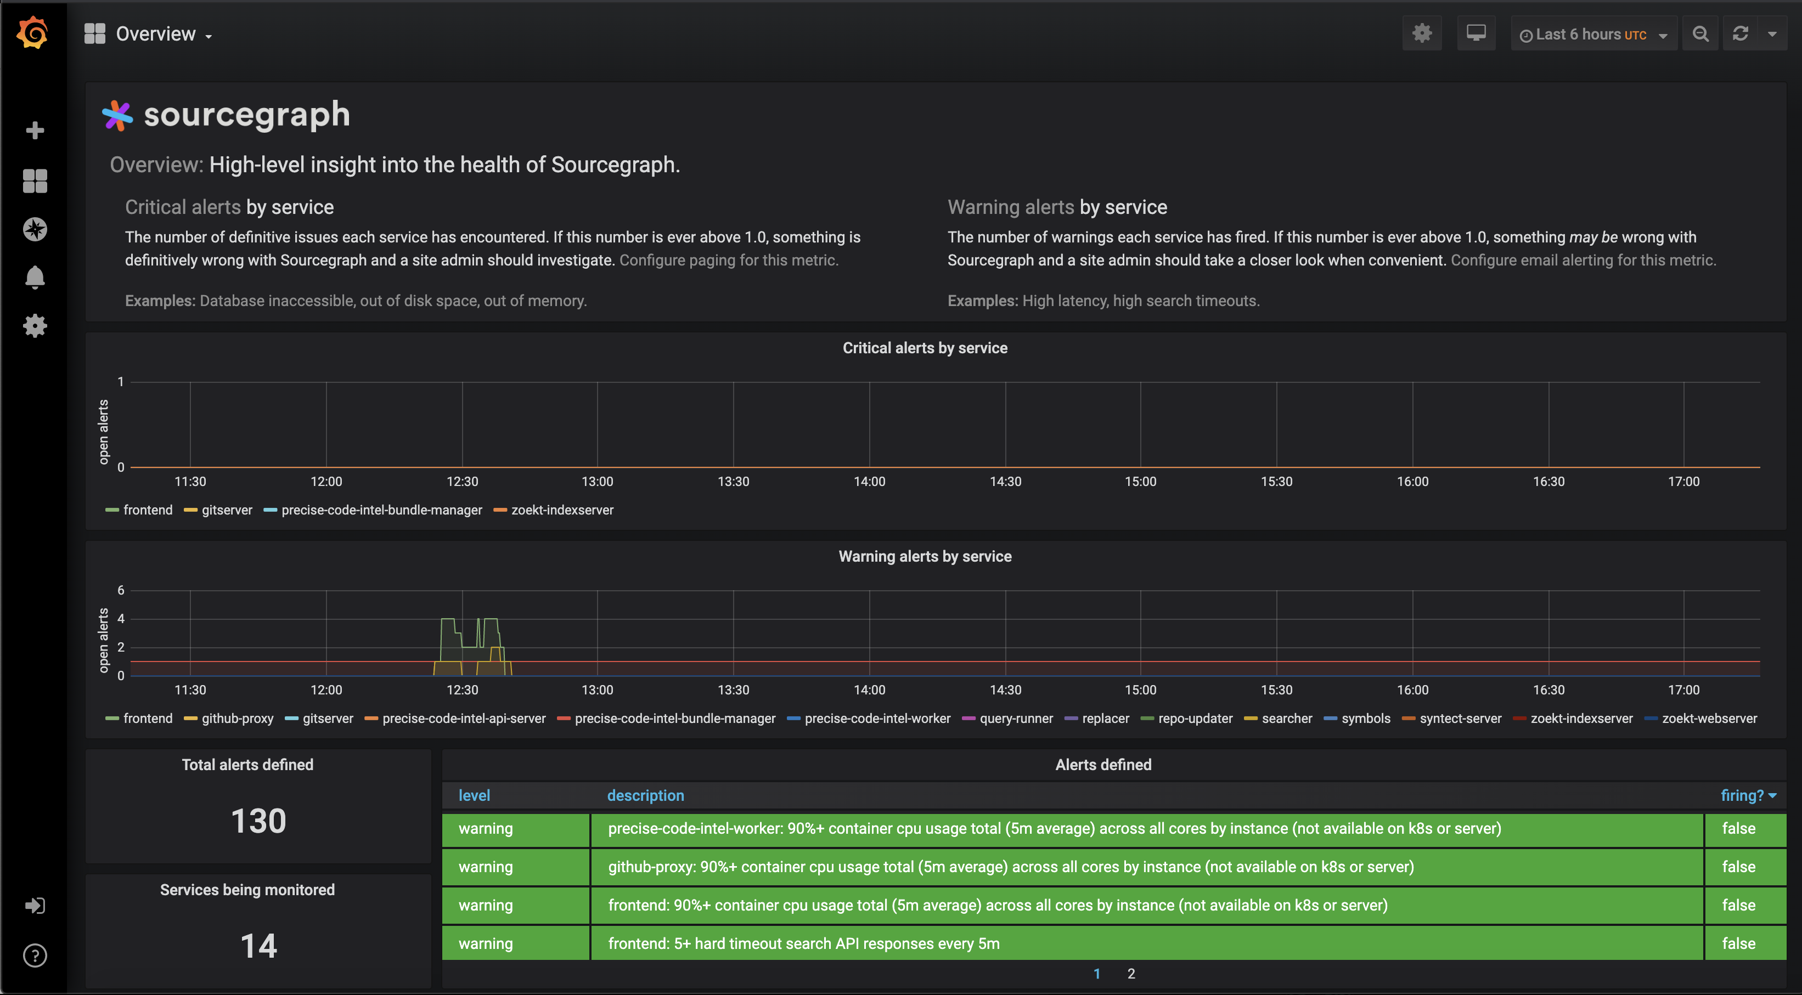Open the Grafana home menu icon
Image resolution: width=1802 pixels, height=995 pixels.
tap(33, 33)
